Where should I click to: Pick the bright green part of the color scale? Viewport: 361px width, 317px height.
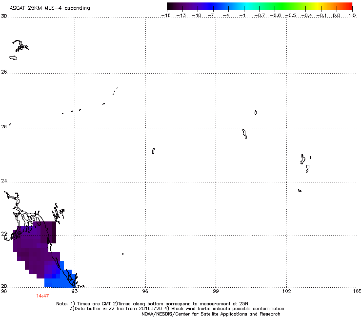click(x=283, y=6)
